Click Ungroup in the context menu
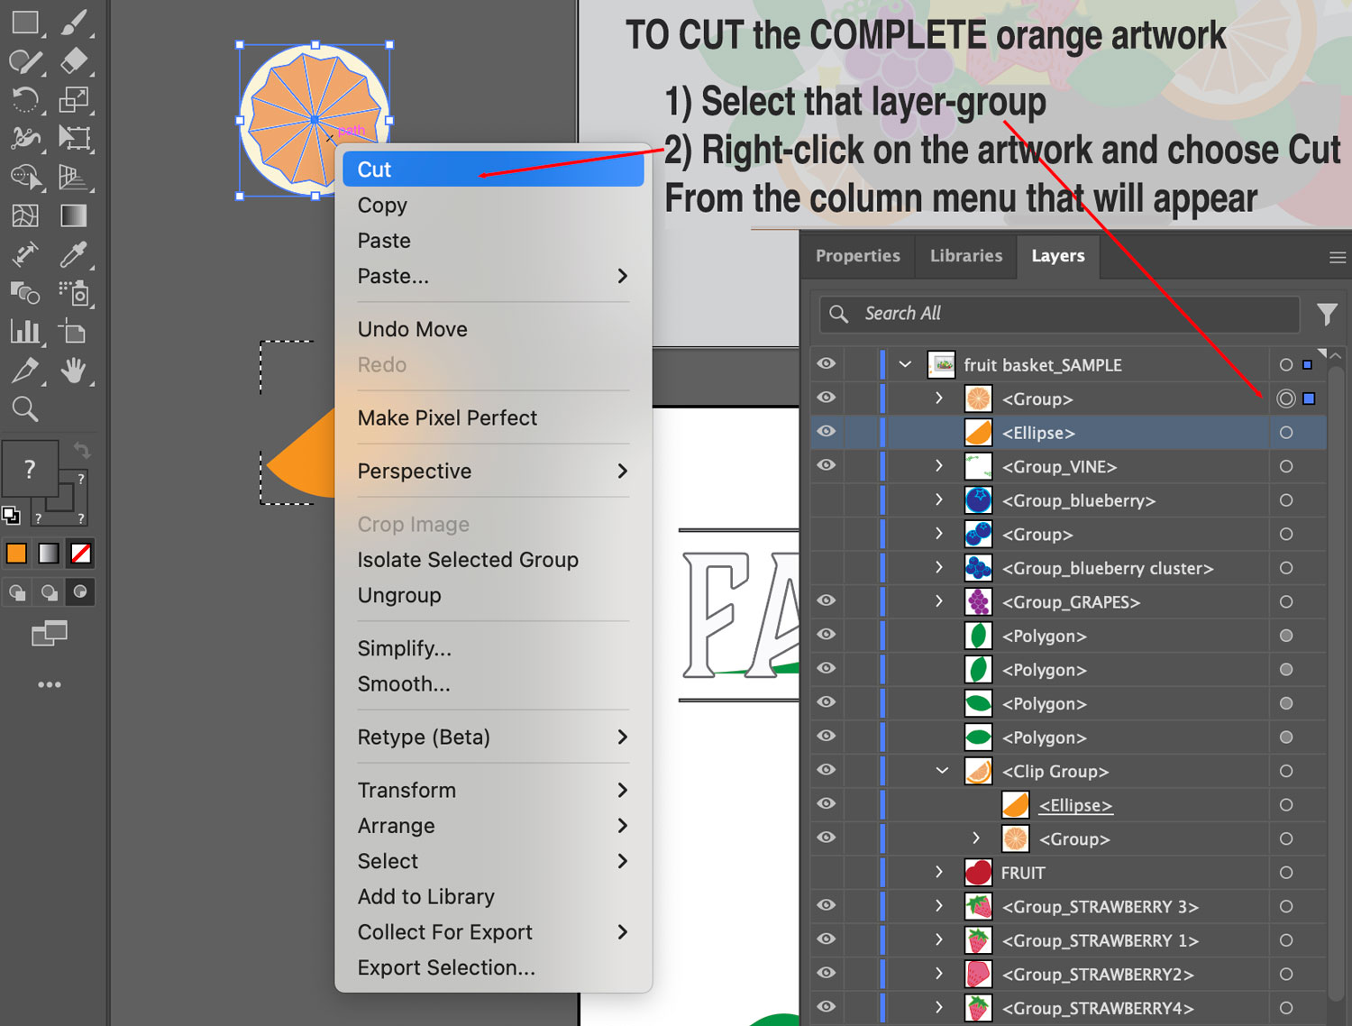 coord(399,595)
